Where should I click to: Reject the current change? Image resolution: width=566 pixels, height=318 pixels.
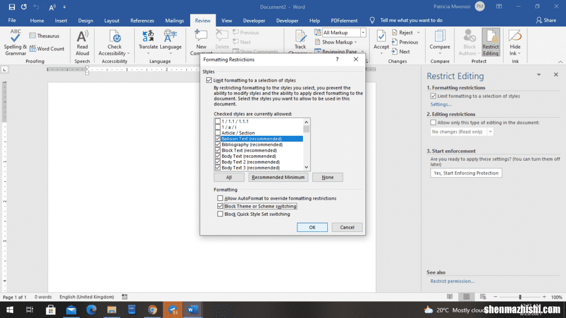(402, 33)
